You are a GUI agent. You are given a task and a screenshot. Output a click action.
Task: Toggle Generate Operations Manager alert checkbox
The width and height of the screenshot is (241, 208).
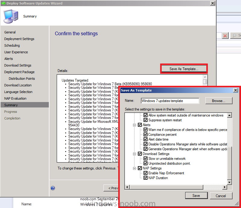pos(146,149)
